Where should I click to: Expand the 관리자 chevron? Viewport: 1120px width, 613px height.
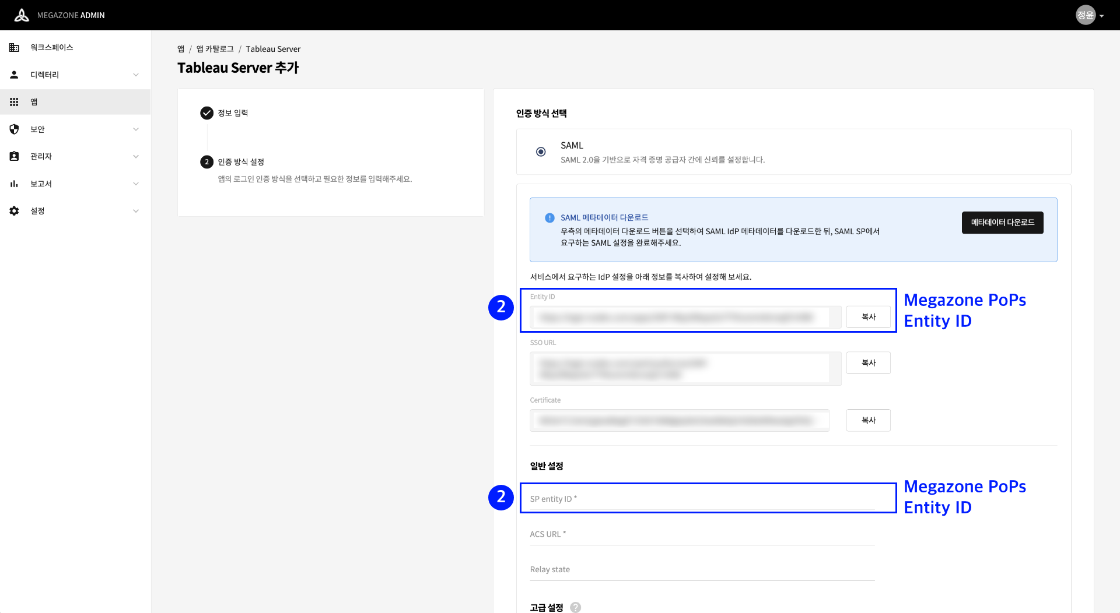tap(136, 156)
